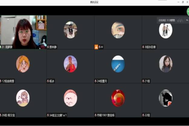Collapse the speaking indicator with arrow icon
The height and width of the screenshot is (126, 189).
187,20
